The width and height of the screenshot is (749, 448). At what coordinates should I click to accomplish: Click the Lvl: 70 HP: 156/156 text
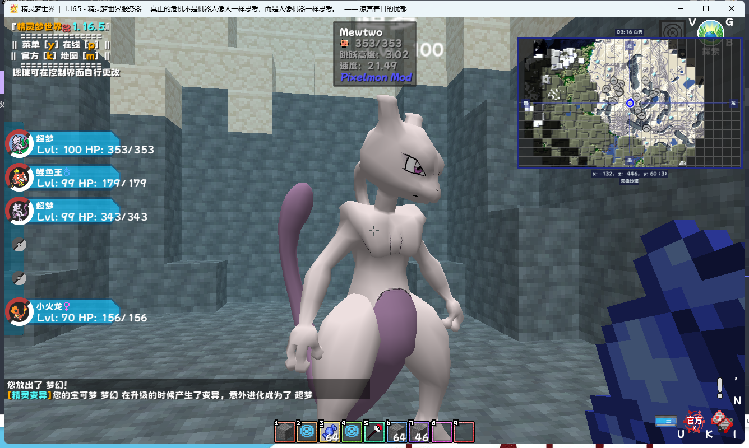[92, 318]
